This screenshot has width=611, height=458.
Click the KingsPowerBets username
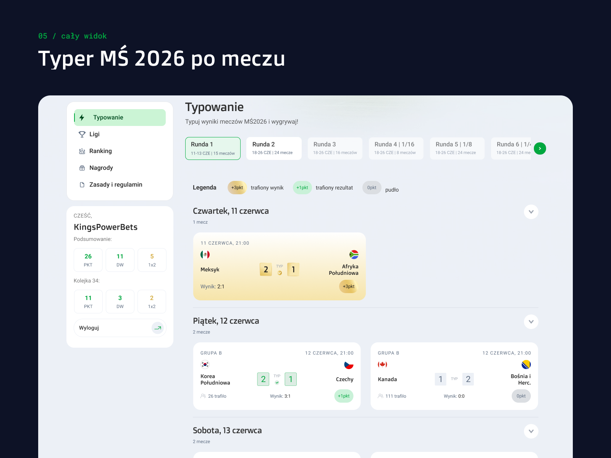point(105,227)
